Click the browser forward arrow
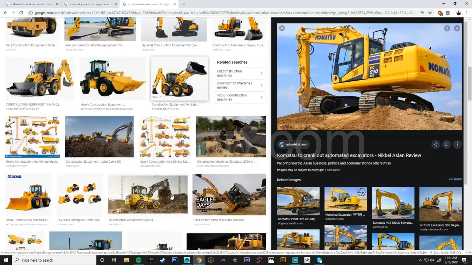The height and width of the screenshot is (265, 472). click(x=13, y=13)
